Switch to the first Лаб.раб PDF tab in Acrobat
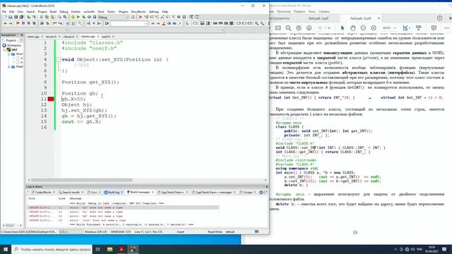This screenshot has width=452, height=254. click(318, 18)
